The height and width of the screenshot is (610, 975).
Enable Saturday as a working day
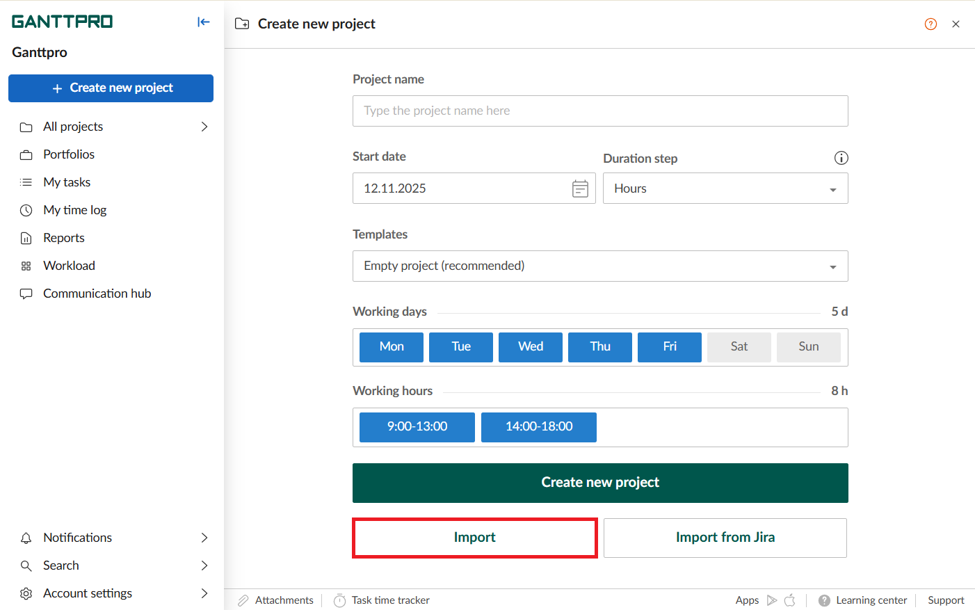point(739,347)
